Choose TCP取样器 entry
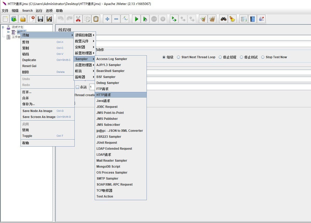This screenshot has width=311, height=223. pos(121,191)
